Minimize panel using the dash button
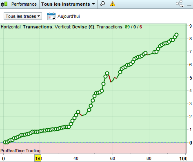 pos(189,5)
